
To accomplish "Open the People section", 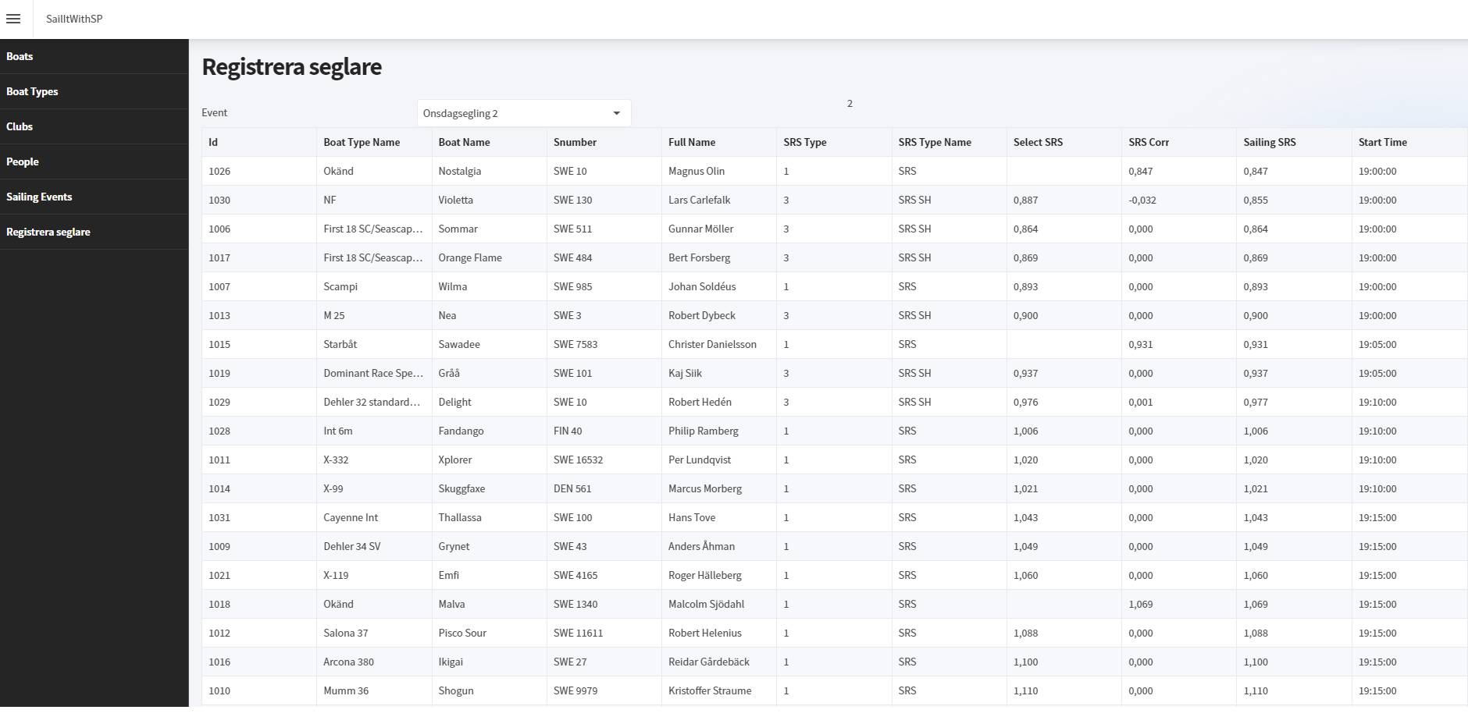I will 94,161.
